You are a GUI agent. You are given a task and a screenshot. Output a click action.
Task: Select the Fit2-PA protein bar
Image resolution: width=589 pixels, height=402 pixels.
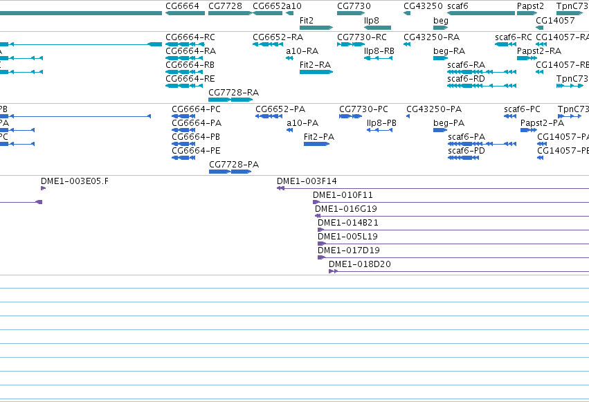pyautogui.click(x=317, y=144)
